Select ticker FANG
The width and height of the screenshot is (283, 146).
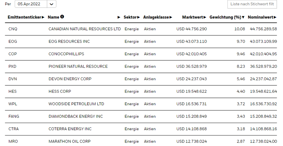[x=14, y=116]
